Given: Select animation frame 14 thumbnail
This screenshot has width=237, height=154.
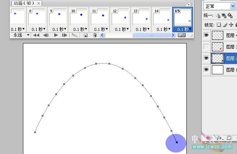Looking at the screenshot, I should coord(162,17).
